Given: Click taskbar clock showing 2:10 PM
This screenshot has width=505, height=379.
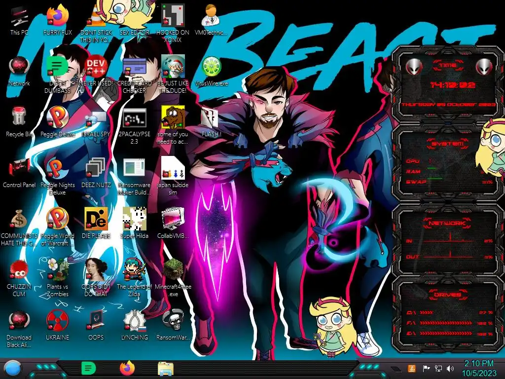Looking at the screenshot, I should tap(479, 368).
